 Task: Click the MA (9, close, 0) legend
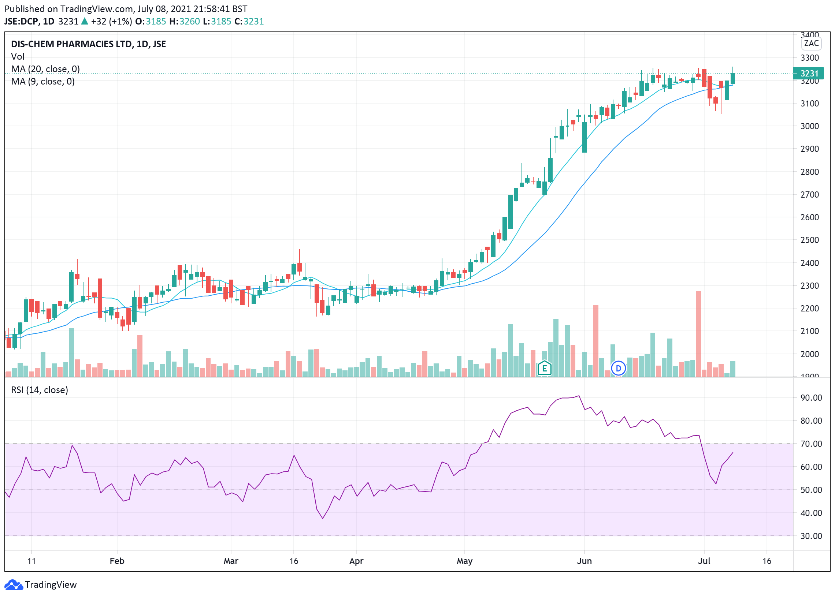tap(43, 81)
